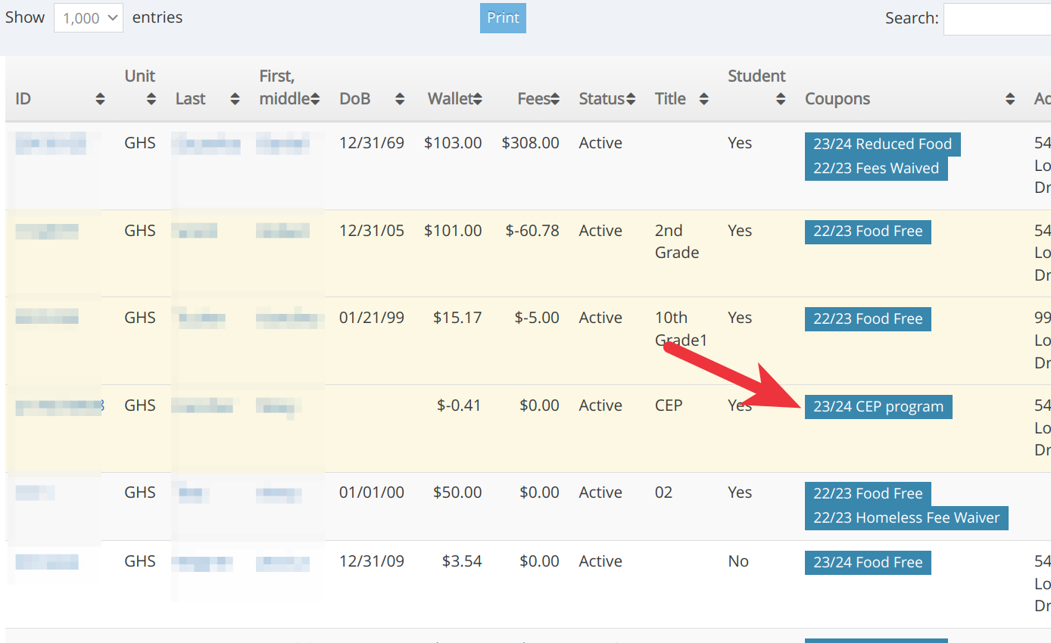Click the 02 title cell

663,492
